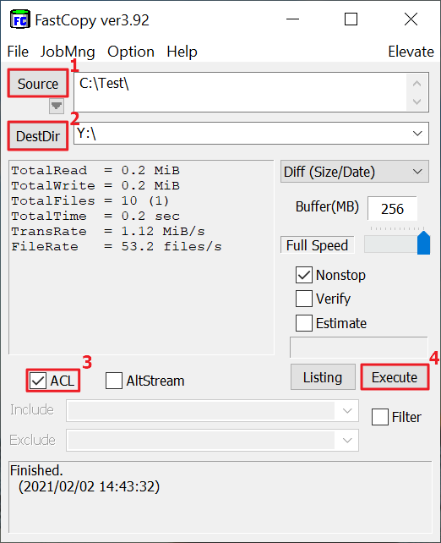Close the FastCopy window

point(411,19)
